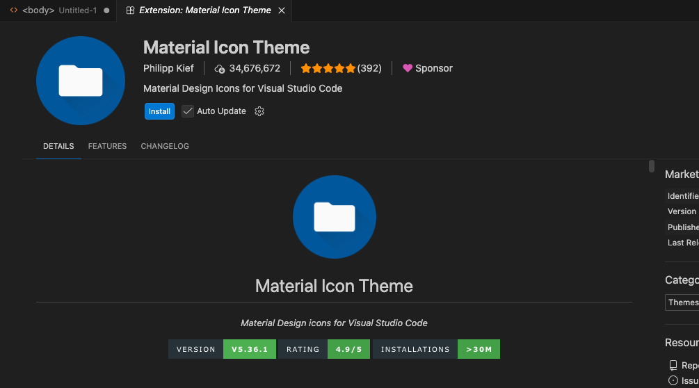Click the Material Icon Theme README heading

[x=334, y=286]
